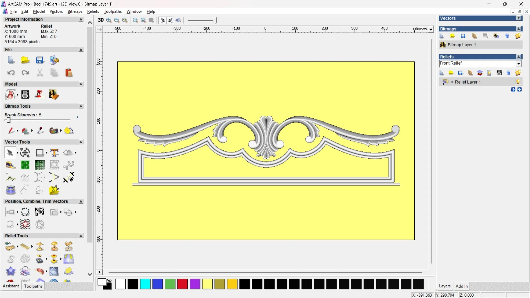
Task: Toggle all bitmap layers visibility bulb
Action: tap(518, 36)
